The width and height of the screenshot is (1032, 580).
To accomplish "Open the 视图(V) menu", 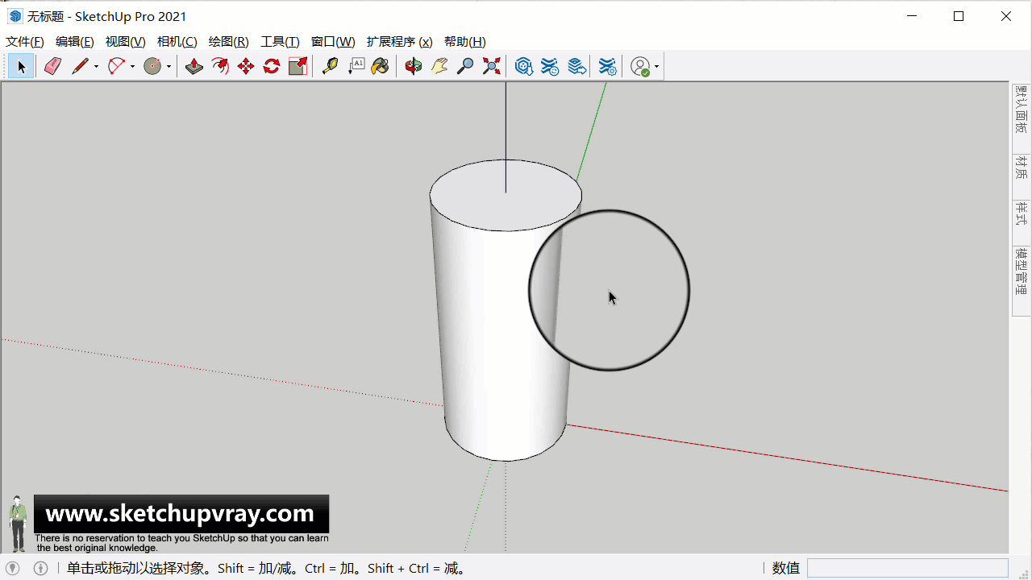I will [x=126, y=42].
